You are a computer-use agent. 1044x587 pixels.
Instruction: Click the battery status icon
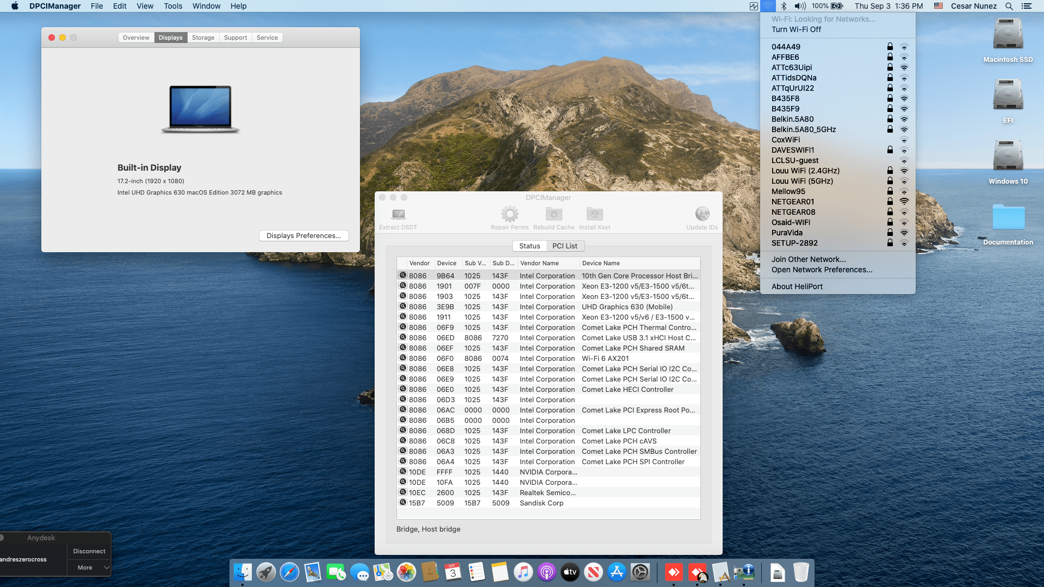tap(837, 6)
